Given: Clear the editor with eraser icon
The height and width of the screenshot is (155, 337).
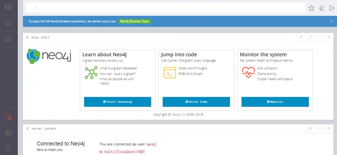Looking at the screenshot, I should point(322,8).
